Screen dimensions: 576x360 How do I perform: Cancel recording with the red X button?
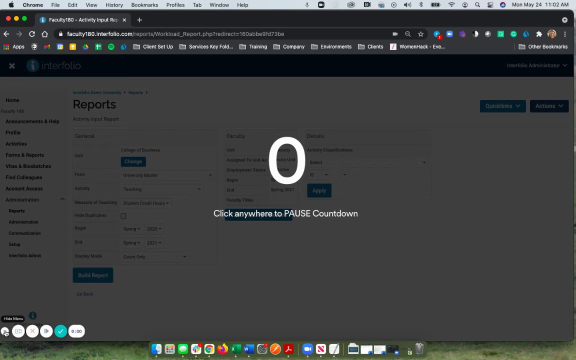32,331
